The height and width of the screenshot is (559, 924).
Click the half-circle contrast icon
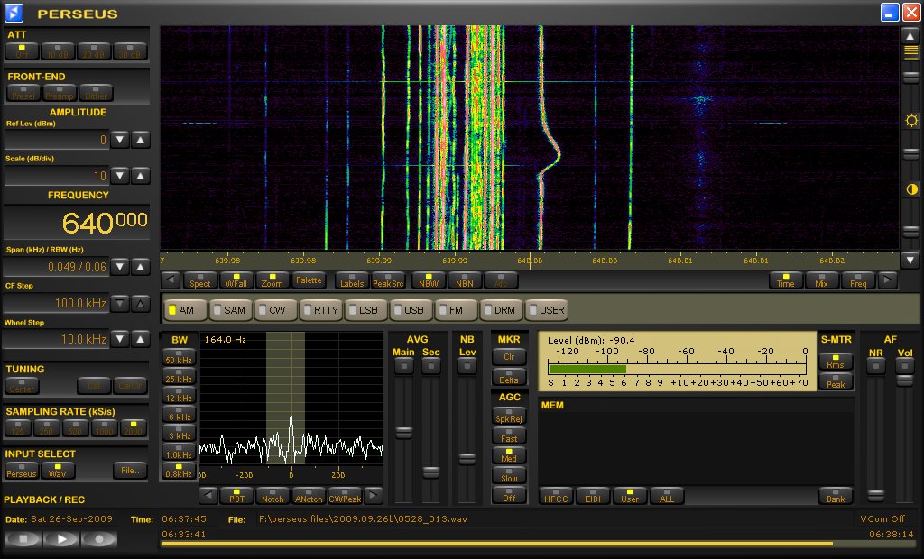click(x=911, y=189)
